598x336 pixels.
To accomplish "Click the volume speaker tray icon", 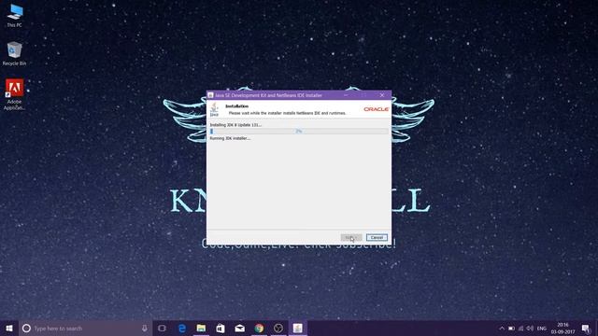I will 530,328.
